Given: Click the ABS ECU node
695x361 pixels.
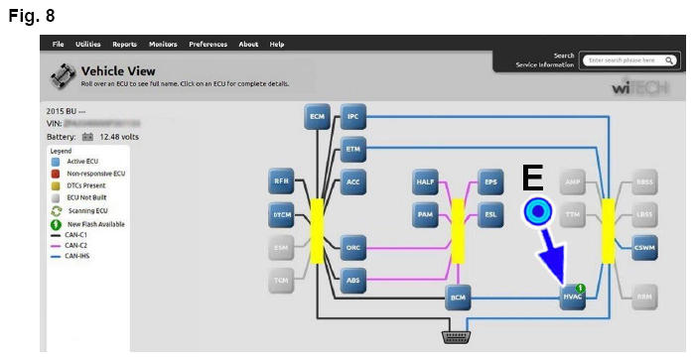Looking at the screenshot, I should (x=353, y=281).
